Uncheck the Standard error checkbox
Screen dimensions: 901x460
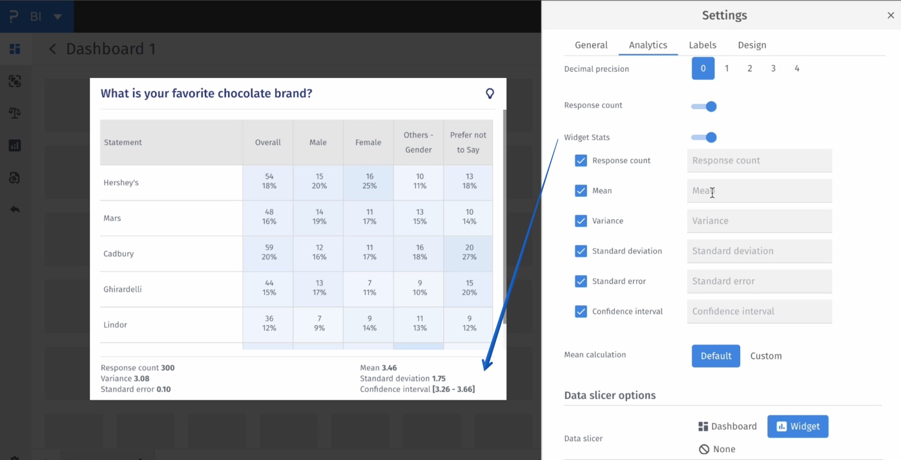(581, 281)
